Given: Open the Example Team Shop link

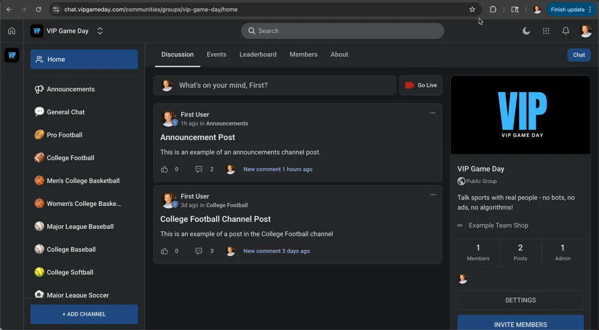Looking at the screenshot, I should click(x=498, y=225).
